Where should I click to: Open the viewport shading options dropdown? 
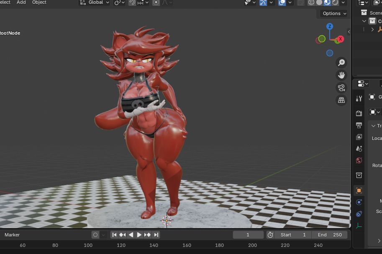(x=343, y=3)
